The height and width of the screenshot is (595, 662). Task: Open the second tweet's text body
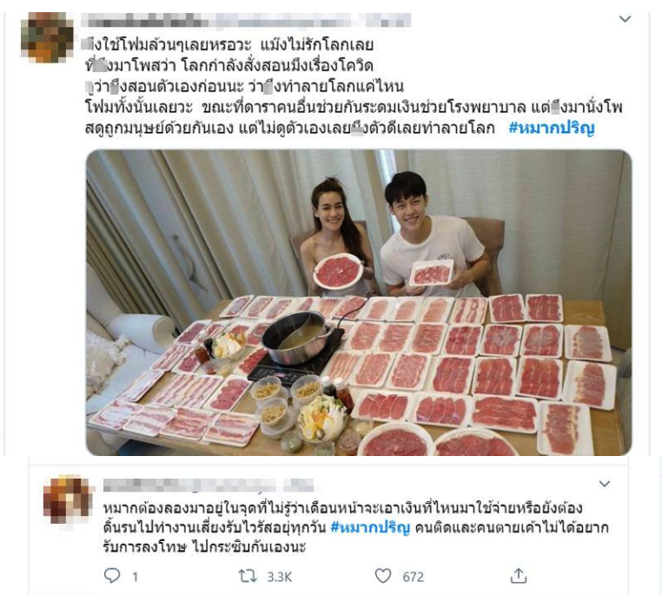(355, 527)
